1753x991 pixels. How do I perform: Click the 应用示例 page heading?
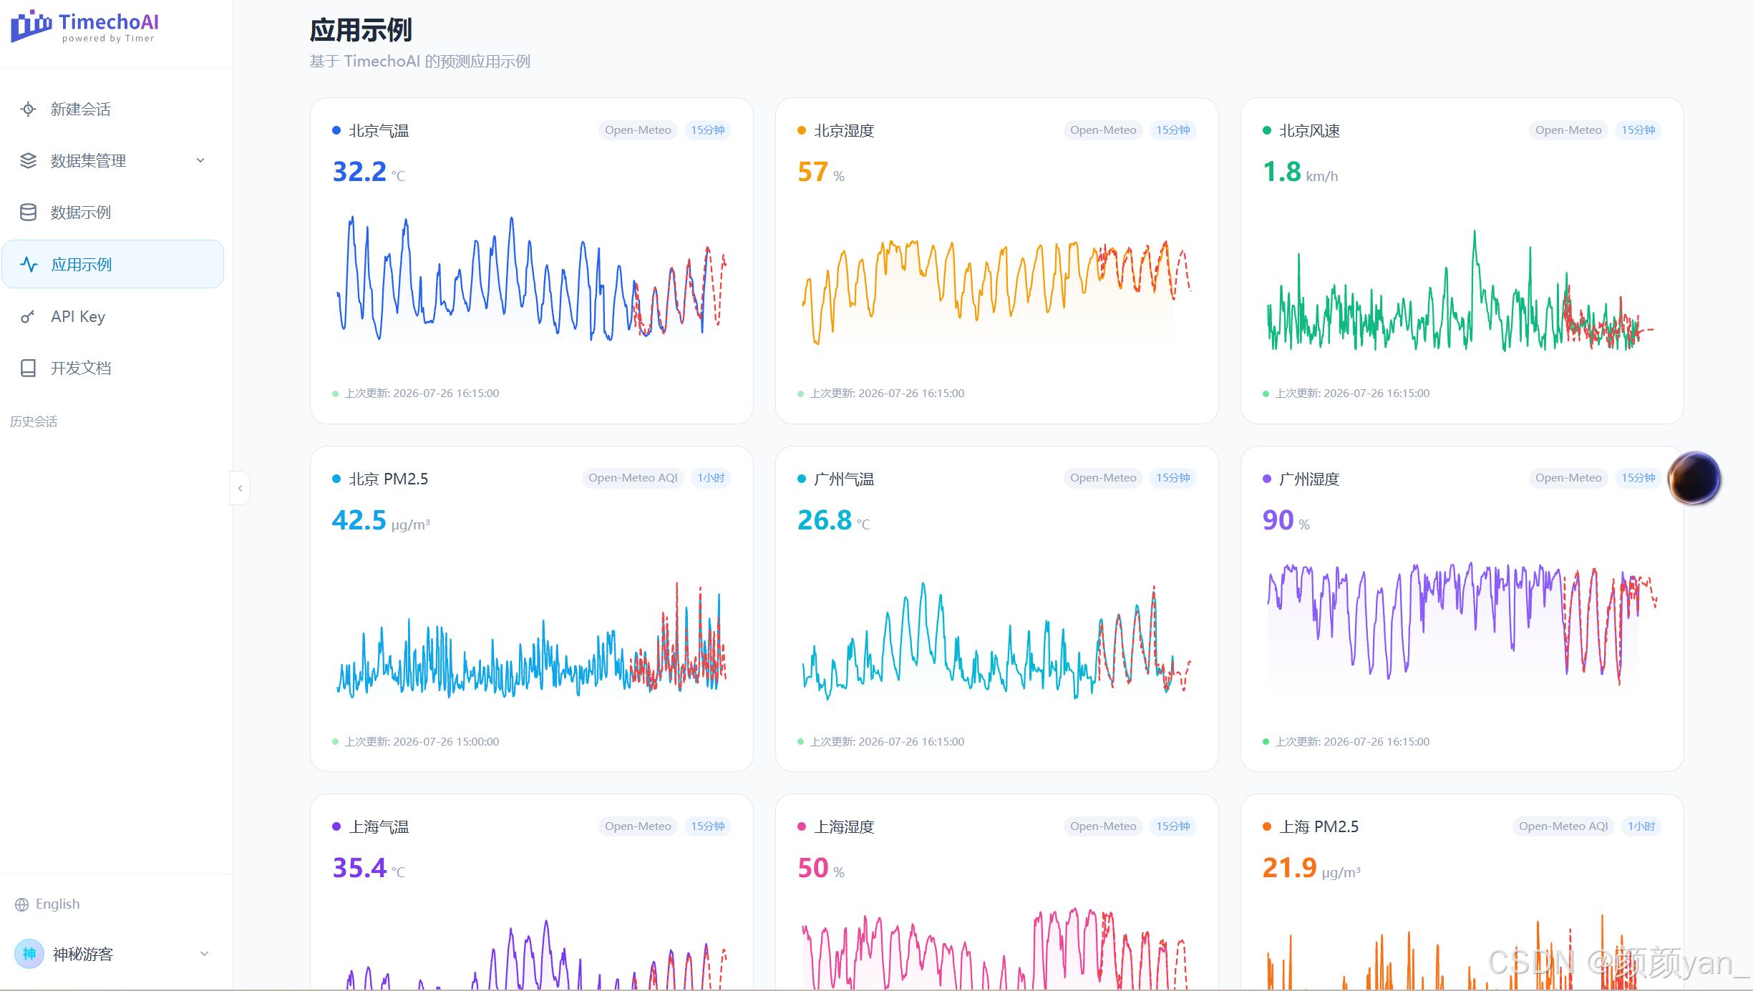point(361,31)
